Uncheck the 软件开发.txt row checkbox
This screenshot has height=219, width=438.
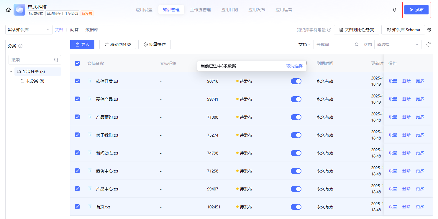pyautogui.click(x=77, y=81)
